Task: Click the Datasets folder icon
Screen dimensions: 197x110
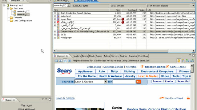Action: coord(11,18)
